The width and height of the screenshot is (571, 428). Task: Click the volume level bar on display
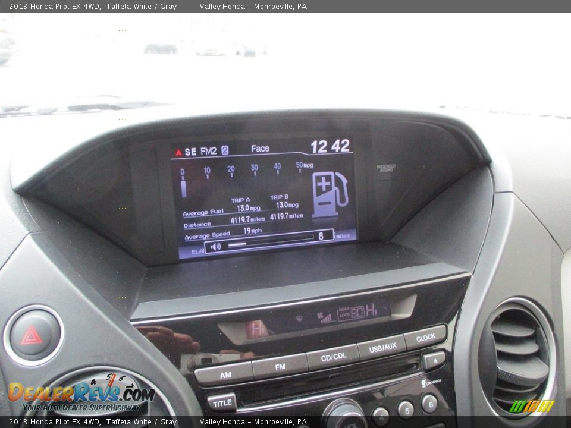pos(270,241)
